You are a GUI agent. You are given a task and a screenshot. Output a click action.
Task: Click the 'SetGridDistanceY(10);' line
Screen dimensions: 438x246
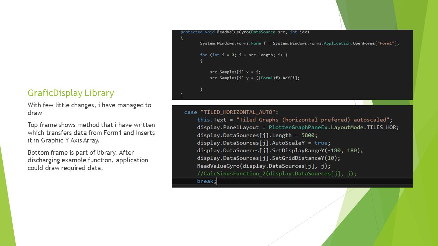(x=269, y=158)
